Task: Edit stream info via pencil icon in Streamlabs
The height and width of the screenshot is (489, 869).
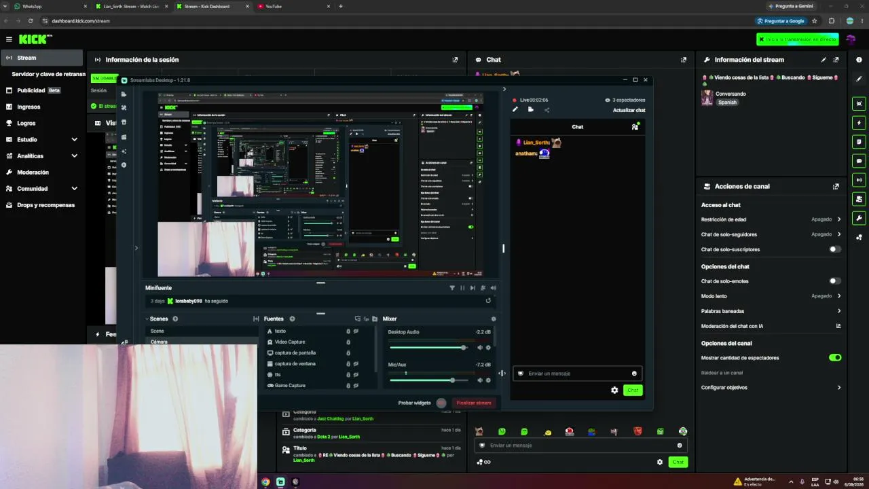Action: point(515,109)
